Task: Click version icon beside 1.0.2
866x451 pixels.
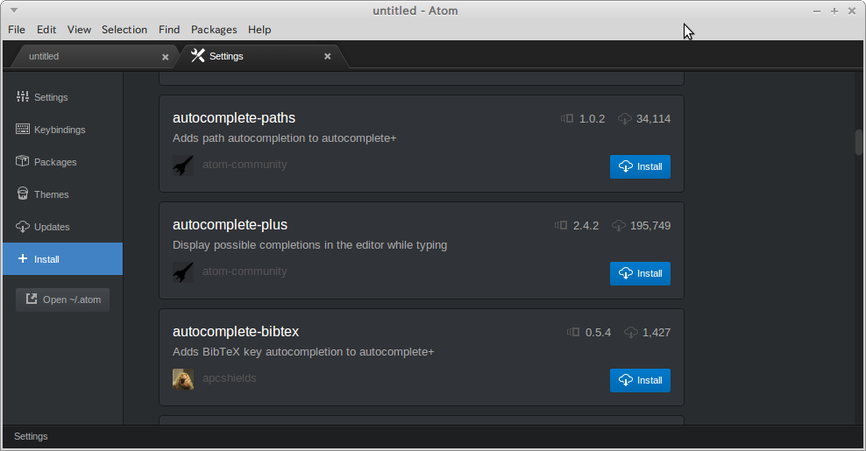Action: click(x=566, y=118)
